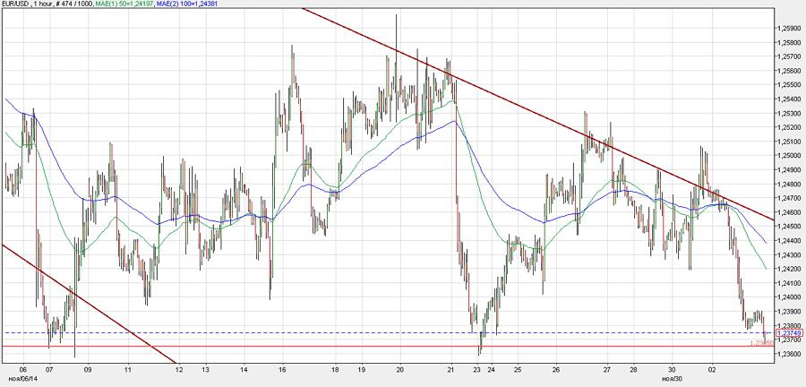This screenshot has height=387, width=806.
Task: Click the date label 02 on time axis
Action: coord(712,369)
